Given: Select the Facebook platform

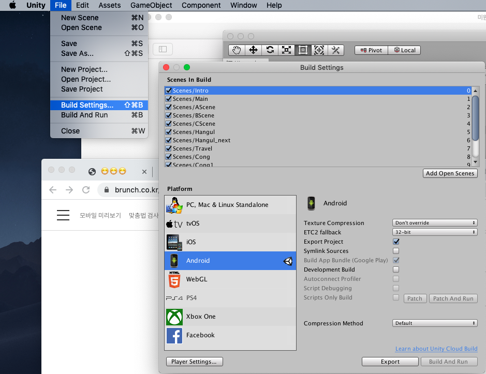Looking at the screenshot, I should pyautogui.click(x=230, y=335).
